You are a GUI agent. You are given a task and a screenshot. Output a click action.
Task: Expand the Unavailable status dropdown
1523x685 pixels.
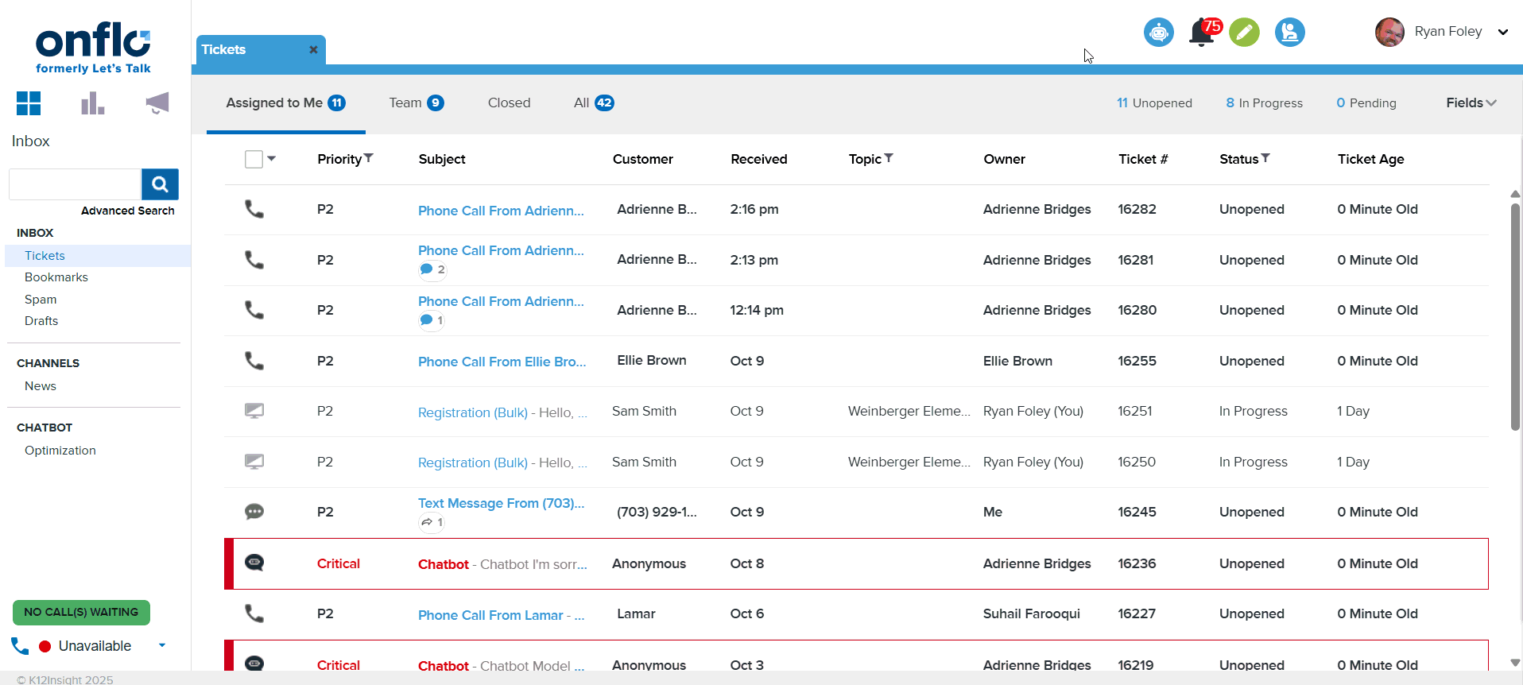coord(162,645)
